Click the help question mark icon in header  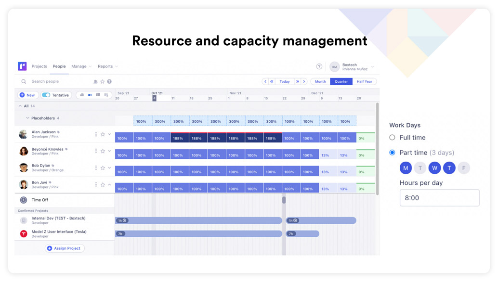pos(319,66)
